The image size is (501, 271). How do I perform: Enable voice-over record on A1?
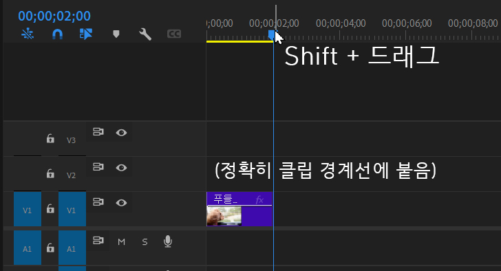pyautogui.click(x=168, y=241)
